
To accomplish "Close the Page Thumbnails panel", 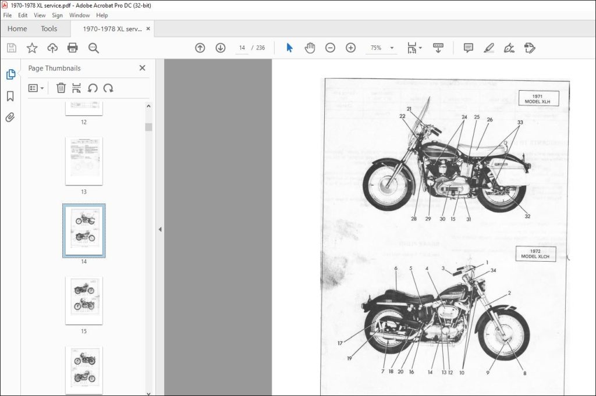I will click(x=142, y=68).
